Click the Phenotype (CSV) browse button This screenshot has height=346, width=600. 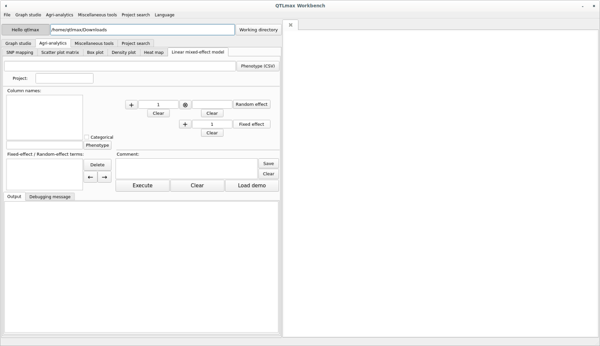(257, 66)
